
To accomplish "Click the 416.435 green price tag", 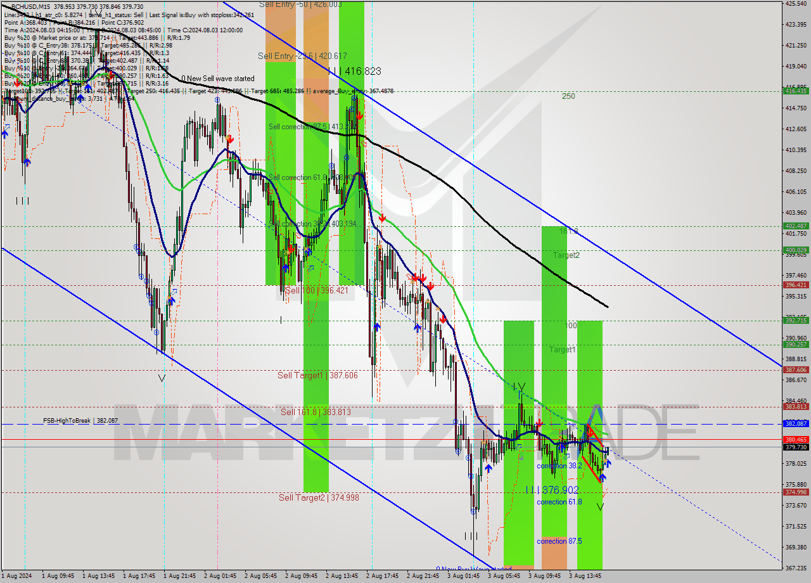I will pyautogui.click(x=796, y=91).
